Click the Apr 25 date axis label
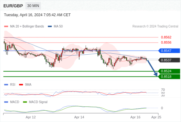Image resolution: width=181 pixels, height=122 pixels. (x=156, y=117)
